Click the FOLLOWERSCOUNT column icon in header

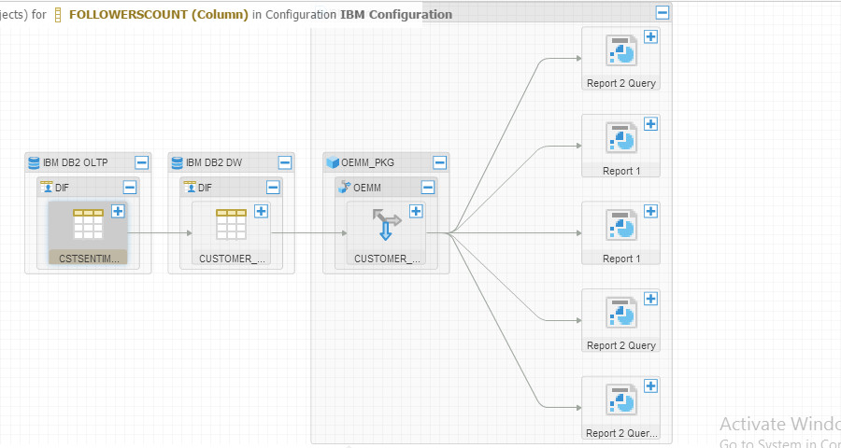(x=59, y=15)
